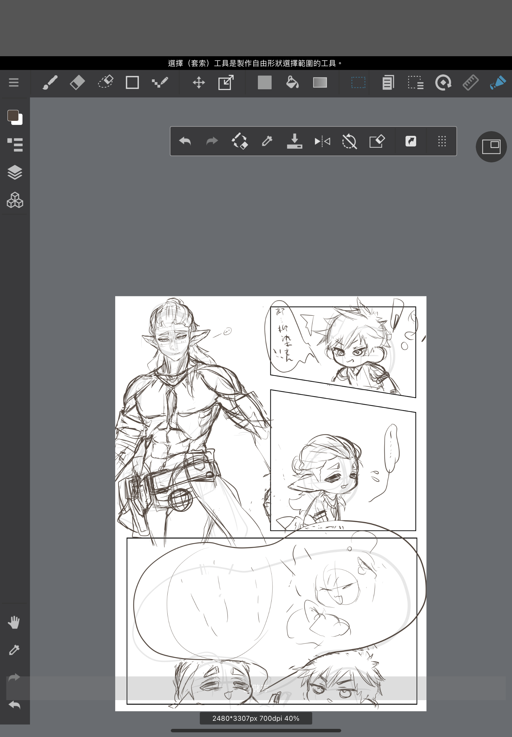Toggle the round full-screen view button

pos(491,147)
